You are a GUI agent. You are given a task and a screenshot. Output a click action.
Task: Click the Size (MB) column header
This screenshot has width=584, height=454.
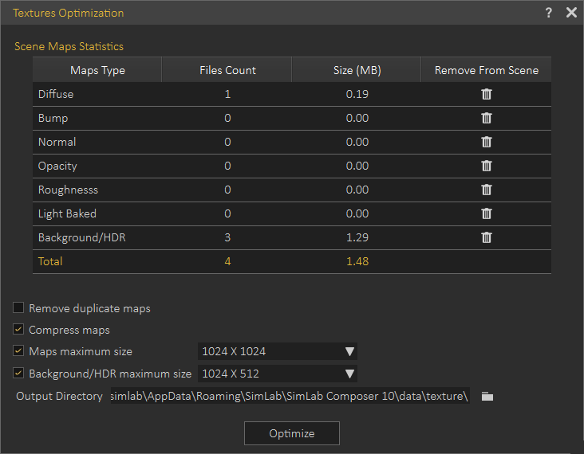(357, 70)
